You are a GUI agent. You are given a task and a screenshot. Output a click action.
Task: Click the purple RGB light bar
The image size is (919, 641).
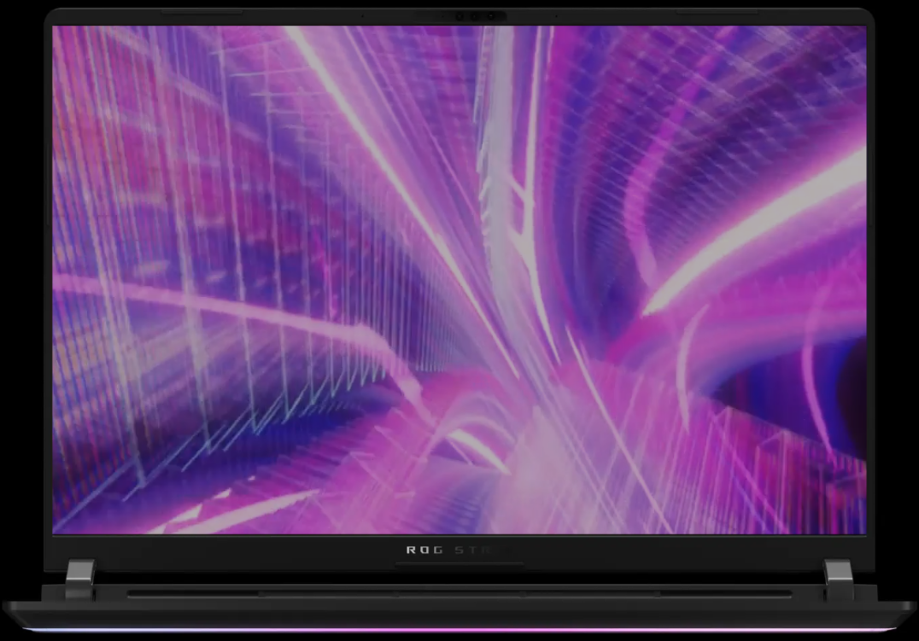(459, 631)
